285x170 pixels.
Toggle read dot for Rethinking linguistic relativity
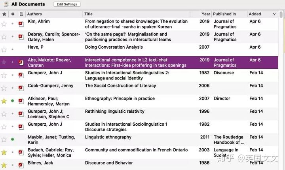[x=13, y=114]
